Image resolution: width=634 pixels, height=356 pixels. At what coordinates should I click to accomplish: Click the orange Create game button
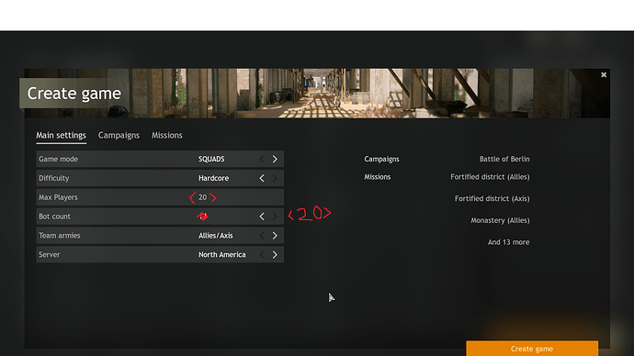click(532, 349)
